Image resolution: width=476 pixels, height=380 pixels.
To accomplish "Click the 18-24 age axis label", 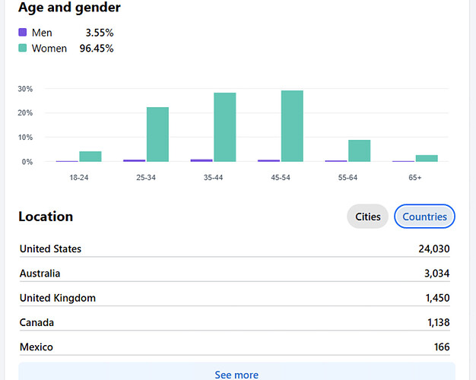I will (78, 178).
